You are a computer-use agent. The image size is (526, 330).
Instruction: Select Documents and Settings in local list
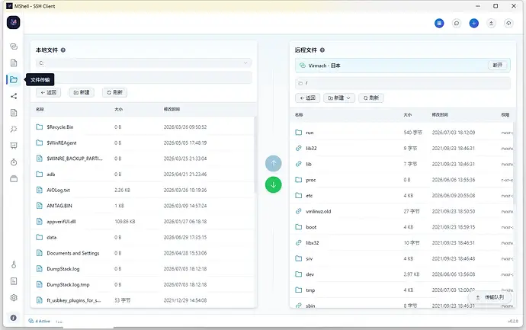(x=143, y=253)
